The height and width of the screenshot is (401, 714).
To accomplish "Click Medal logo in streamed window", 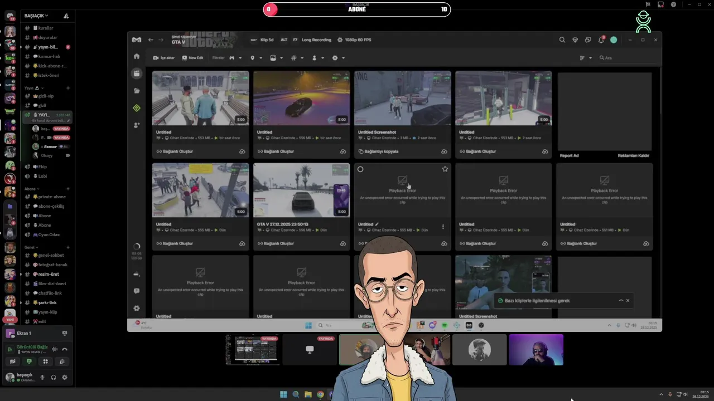I will coord(137,40).
